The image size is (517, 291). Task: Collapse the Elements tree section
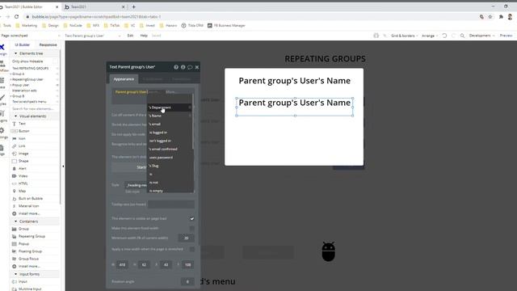(x=15, y=53)
